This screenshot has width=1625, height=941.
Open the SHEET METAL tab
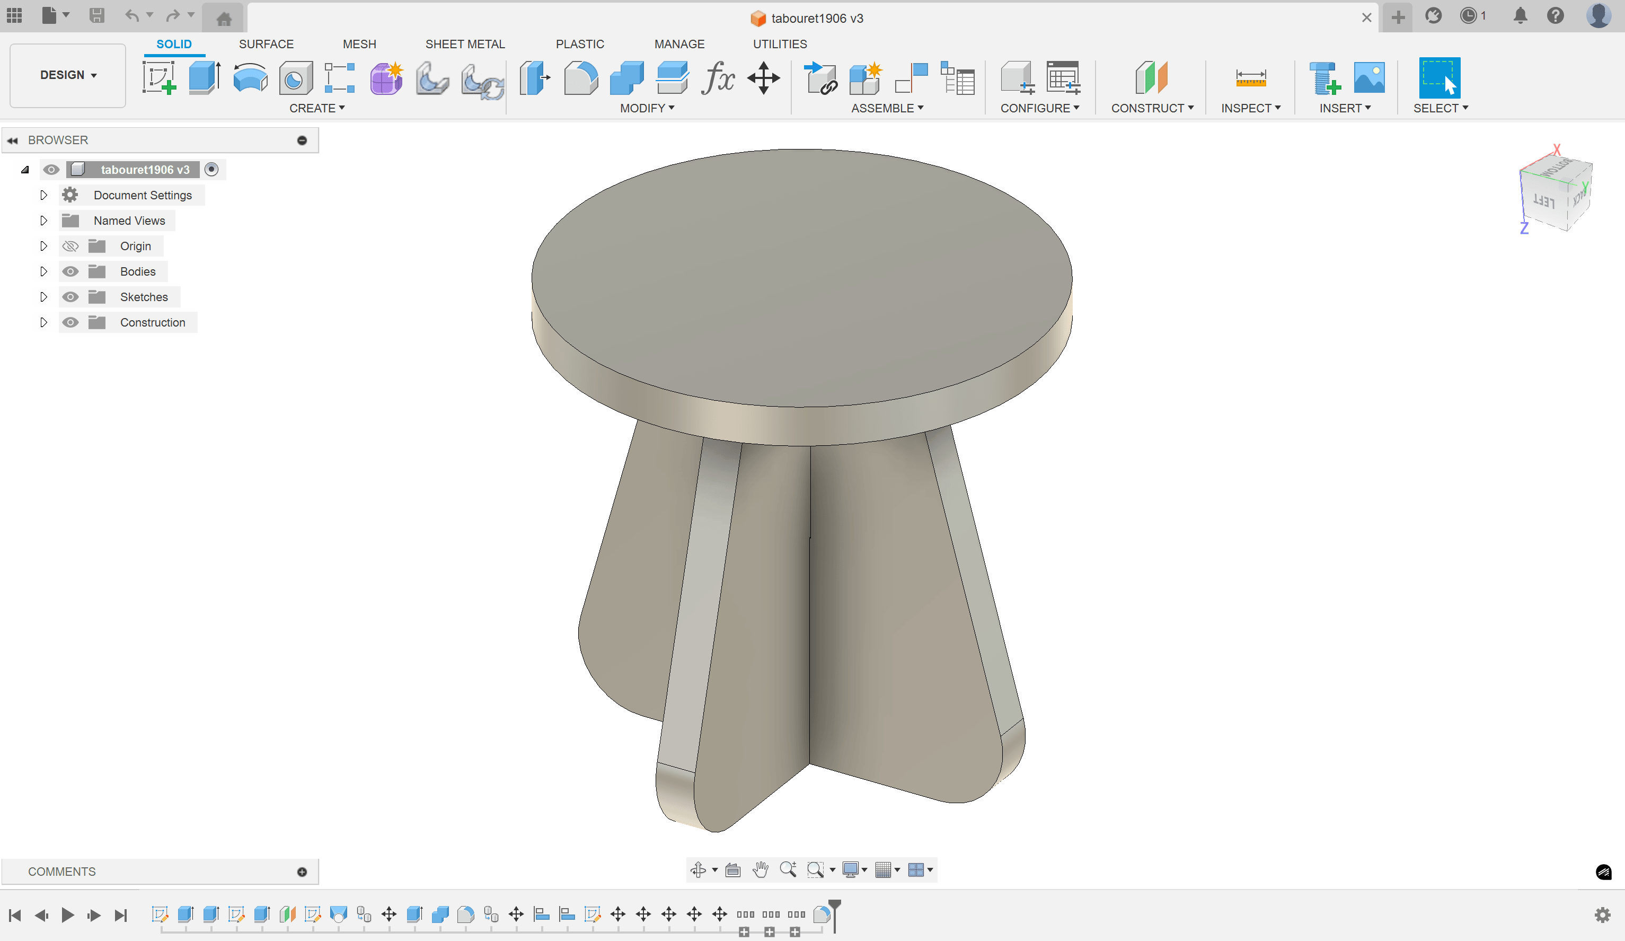tap(465, 44)
